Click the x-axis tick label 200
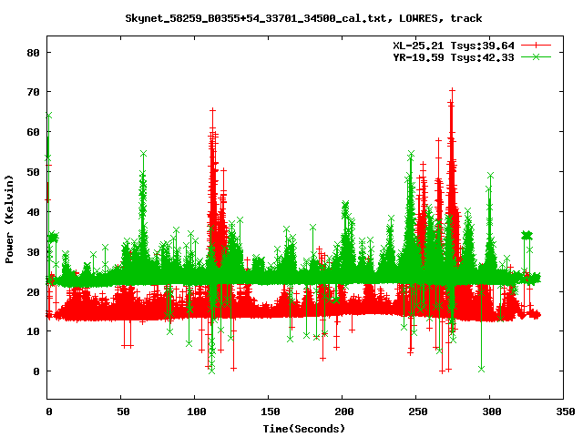 pyautogui.click(x=344, y=412)
